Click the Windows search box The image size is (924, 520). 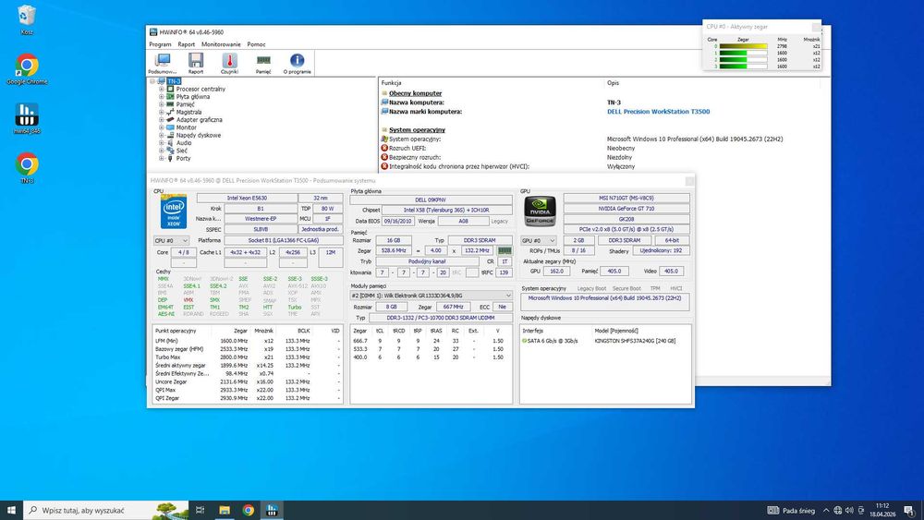point(106,510)
